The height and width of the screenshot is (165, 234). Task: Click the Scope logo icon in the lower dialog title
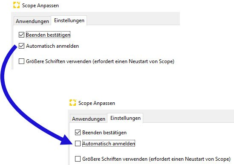point(73,103)
